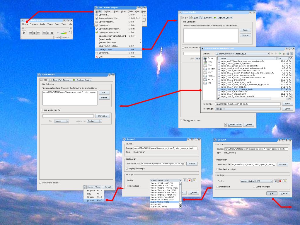Open the youtu... folder in sidebar

pos(209,79)
